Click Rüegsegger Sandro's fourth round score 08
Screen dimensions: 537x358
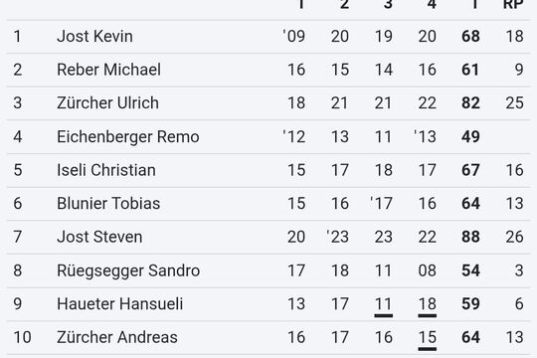point(427,270)
